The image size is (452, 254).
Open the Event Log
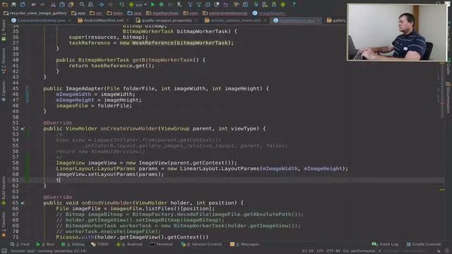(x=385, y=244)
